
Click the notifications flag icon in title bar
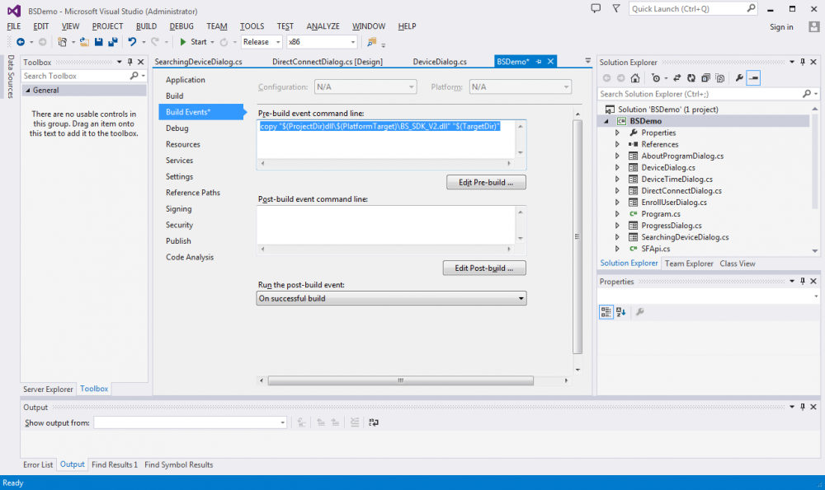(615, 7)
